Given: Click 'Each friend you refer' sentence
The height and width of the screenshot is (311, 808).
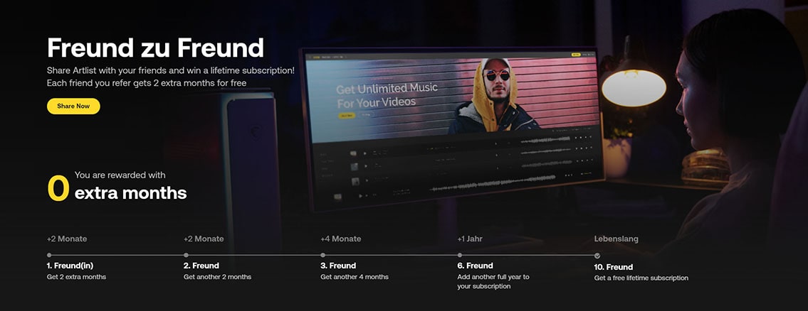Looking at the screenshot, I should click(147, 83).
